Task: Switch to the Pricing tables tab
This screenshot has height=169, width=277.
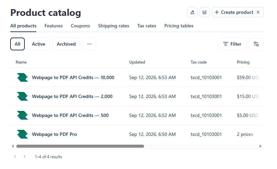Action: (x=179, y=26)
